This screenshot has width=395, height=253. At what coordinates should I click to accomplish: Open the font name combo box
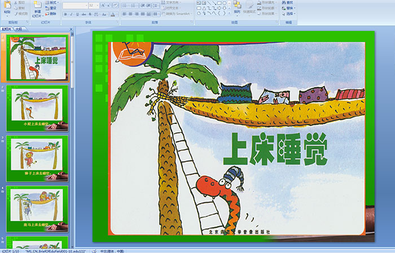tap(75, 5)
